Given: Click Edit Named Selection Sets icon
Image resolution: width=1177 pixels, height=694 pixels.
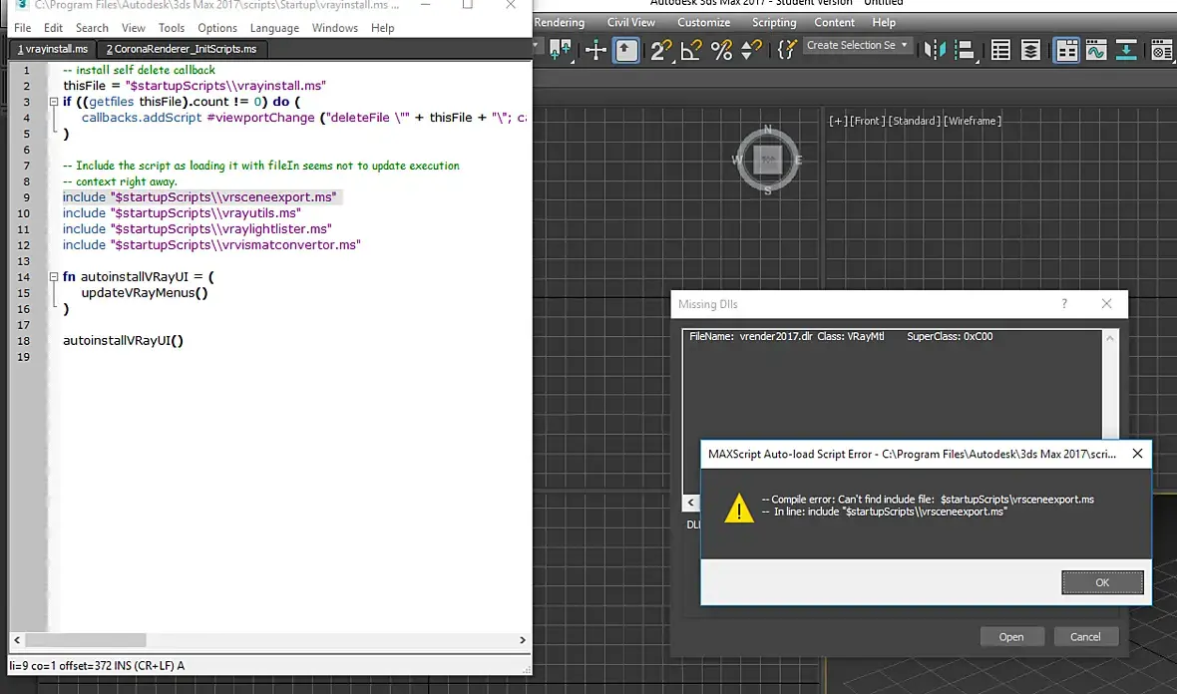Looking at the screenshot, I should point(787,50).
